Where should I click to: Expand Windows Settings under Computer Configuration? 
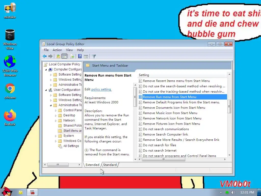51,80
